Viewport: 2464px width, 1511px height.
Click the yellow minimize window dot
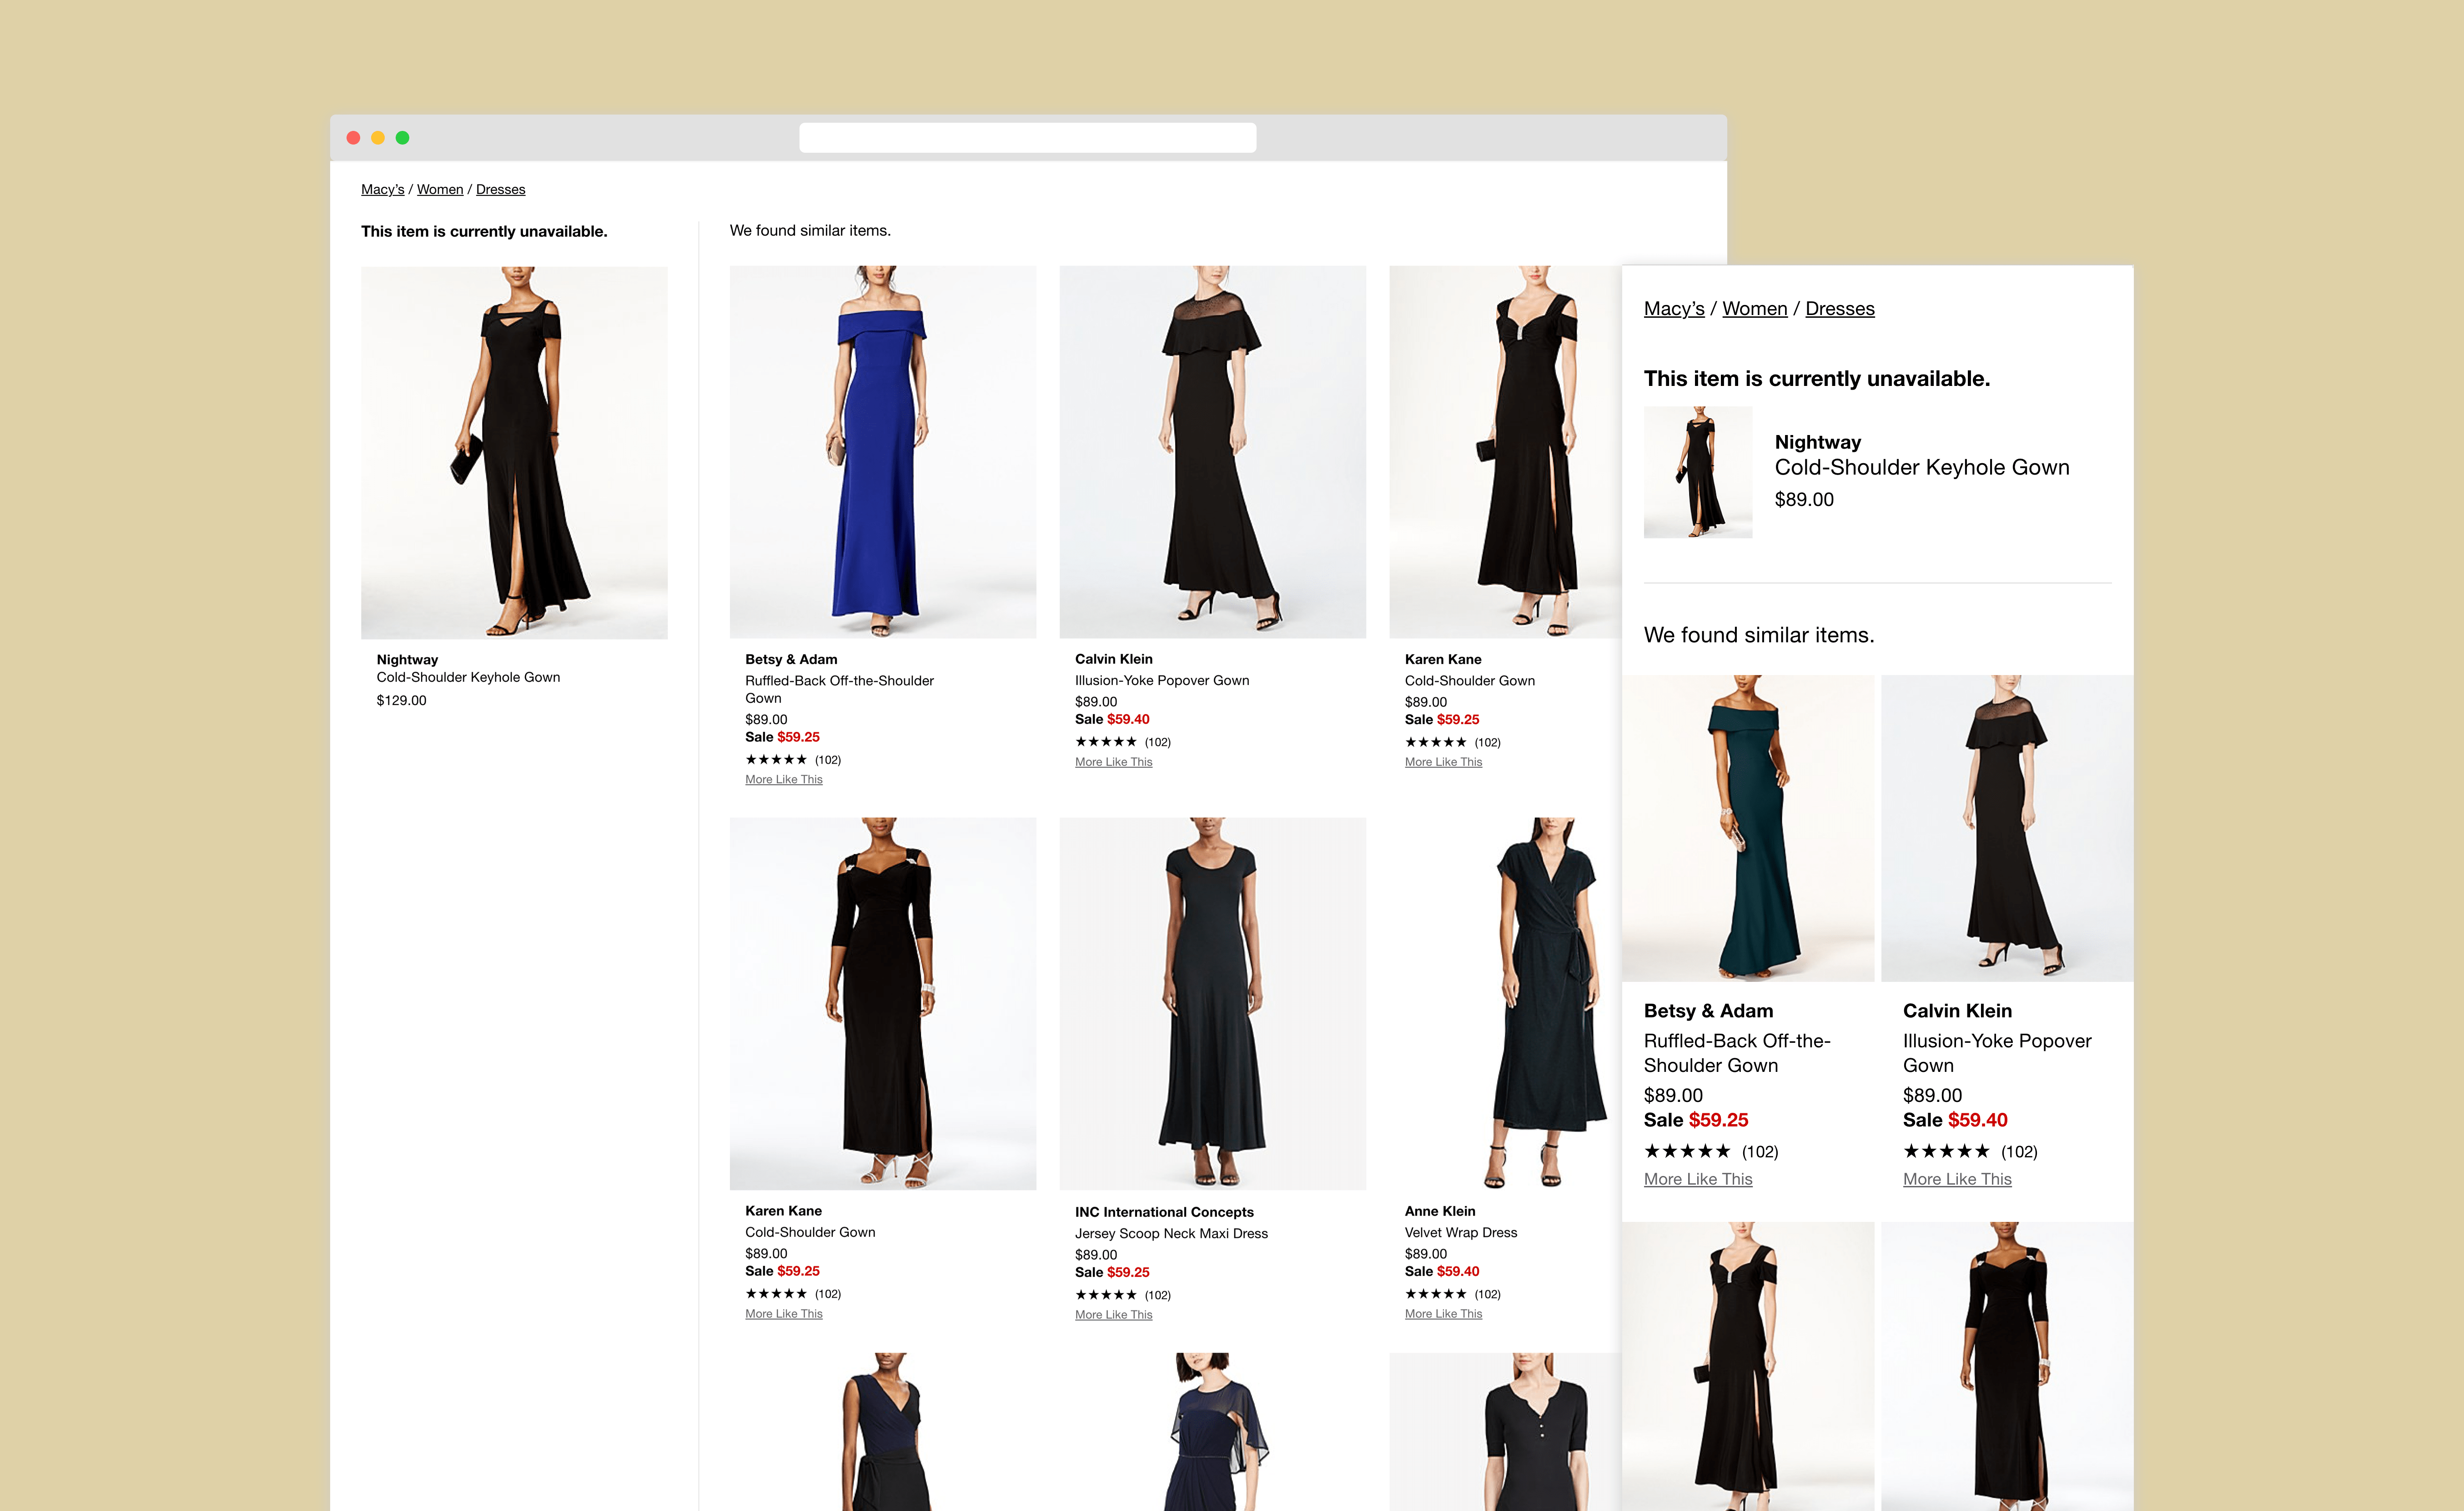378,138
